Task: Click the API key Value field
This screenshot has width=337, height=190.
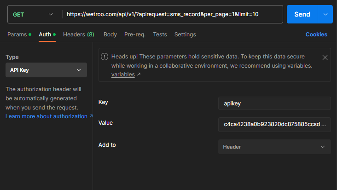Action: 274,124
